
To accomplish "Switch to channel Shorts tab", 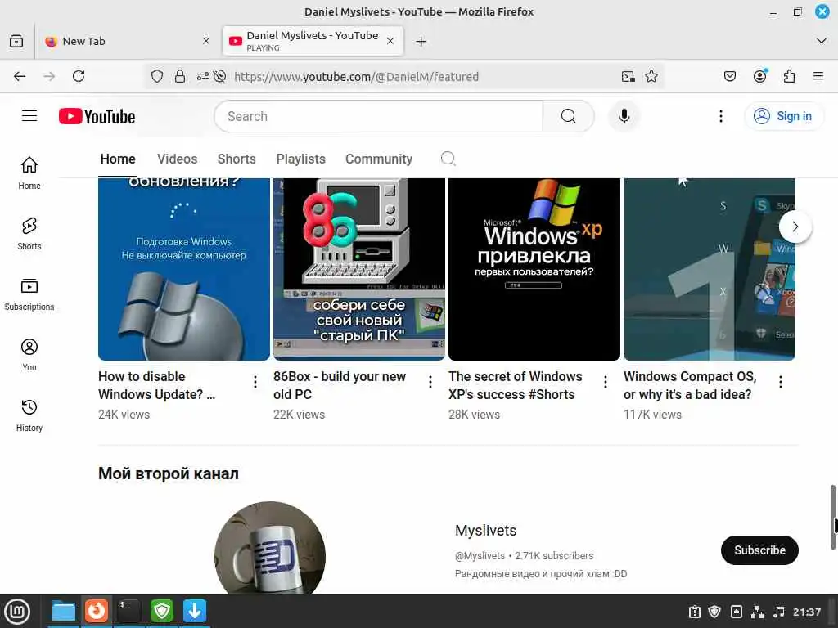I will click(x=237, y=159).
